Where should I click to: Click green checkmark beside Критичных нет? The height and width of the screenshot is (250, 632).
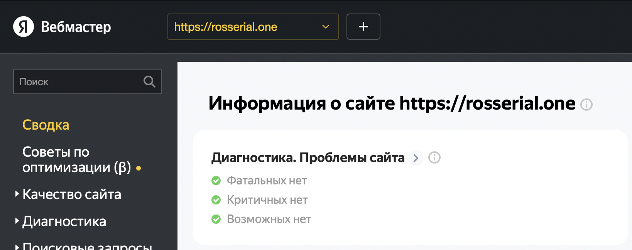216,200
